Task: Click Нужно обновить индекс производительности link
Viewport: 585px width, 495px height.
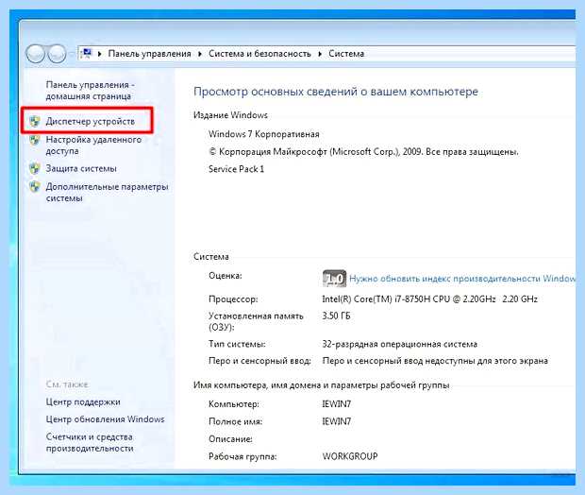Action: (x=462, y=279)
